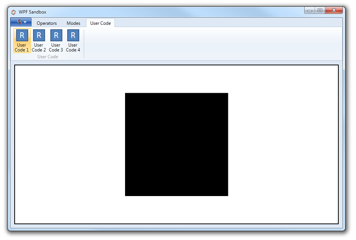Click the User Code 2 R icon
This screenshot has height=240, width=356.
pyautogui.click(x=39, y=35)
